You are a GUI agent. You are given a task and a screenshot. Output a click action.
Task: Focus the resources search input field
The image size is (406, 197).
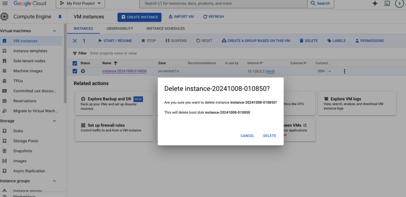click(x=223, y=4)
